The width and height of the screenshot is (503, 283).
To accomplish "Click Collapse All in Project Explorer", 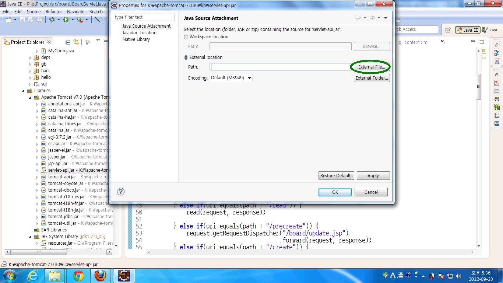I will tap(68, 42).
